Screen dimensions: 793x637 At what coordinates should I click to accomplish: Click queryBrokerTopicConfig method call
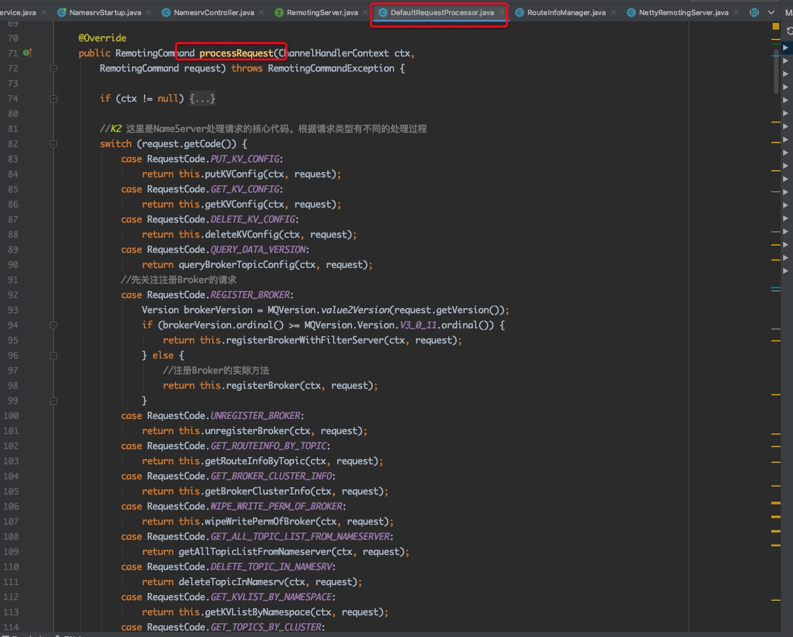coord(237,265)
